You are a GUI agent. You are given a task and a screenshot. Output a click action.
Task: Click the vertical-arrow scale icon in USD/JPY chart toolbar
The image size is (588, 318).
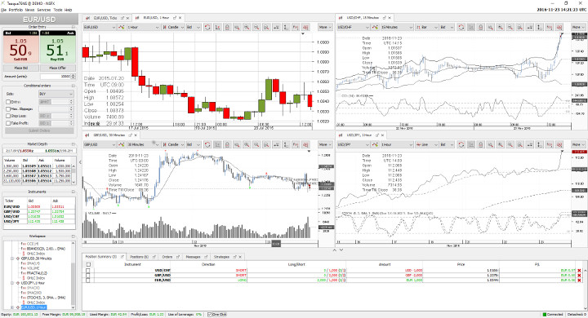(x=539, y=144)
